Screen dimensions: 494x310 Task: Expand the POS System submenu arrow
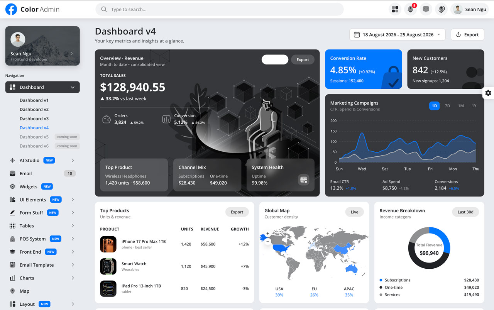point(73,239)
